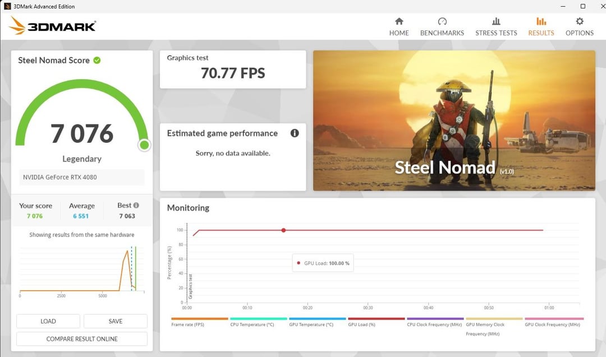Image resolution: width=606 pixels, height=357 pixels.
Task: Click the orange Frame rate color bar
Action: tap(200, 319)
